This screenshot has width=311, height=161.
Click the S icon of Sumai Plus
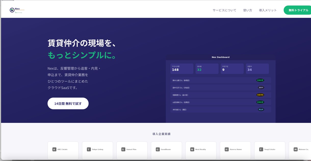tap(123, 149)
